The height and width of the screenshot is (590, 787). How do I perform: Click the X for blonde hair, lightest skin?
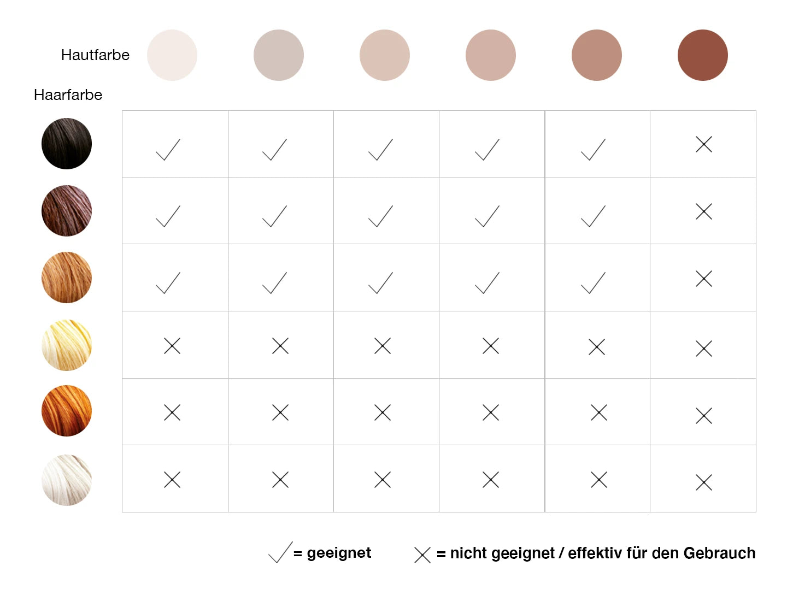coord(172,346)
